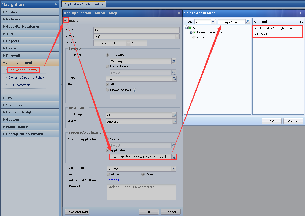Click search magnifier in Select Application
305x216 pixels.
248,22
